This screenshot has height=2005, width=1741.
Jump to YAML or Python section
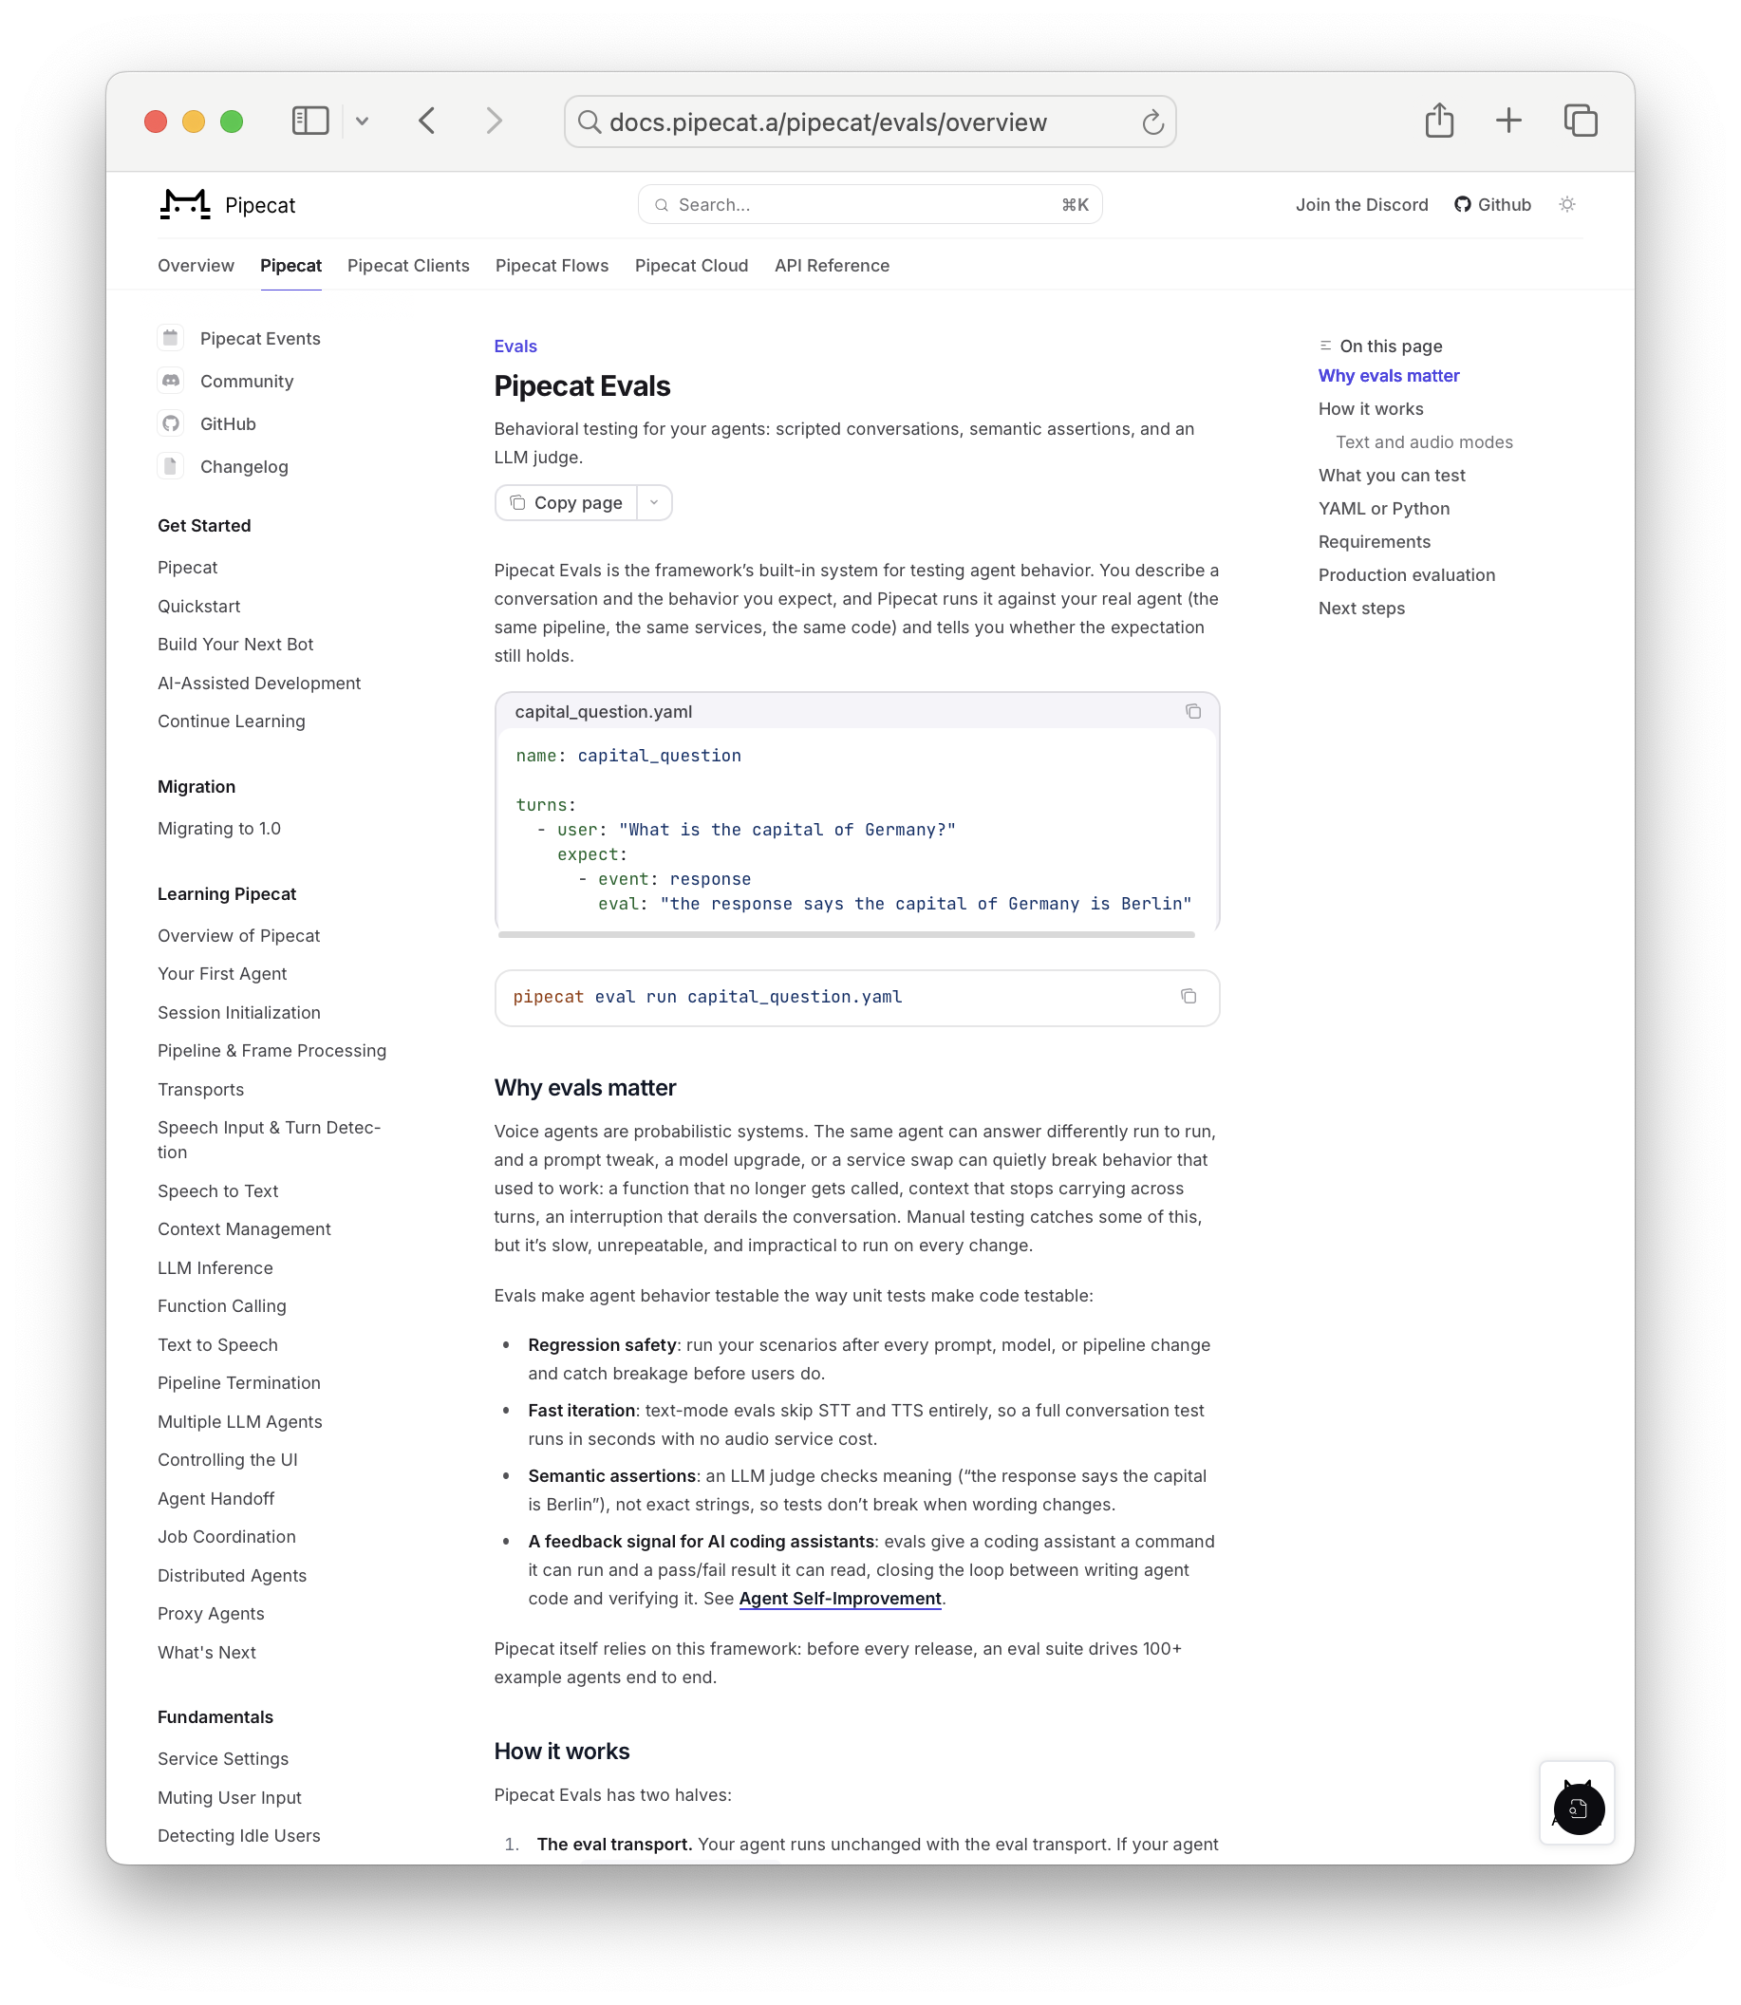point(1383,508)
